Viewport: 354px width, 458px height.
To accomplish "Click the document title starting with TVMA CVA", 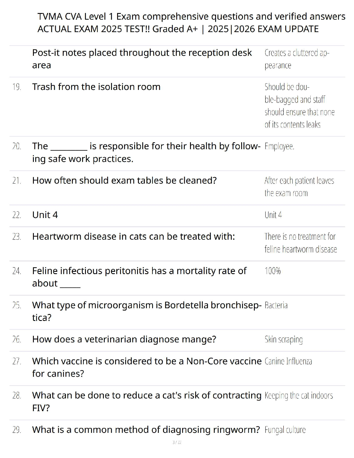I will pyautogui.click(x=191, y=16).
